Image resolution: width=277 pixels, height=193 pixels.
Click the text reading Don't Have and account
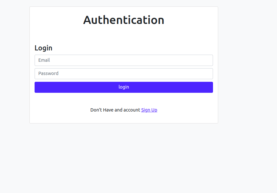pyautogui.click(x=115, y=110)
